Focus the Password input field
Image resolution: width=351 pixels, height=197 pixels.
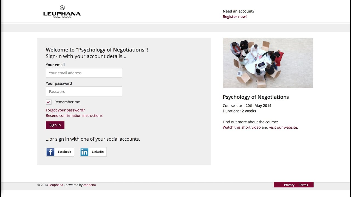(84, 92)
